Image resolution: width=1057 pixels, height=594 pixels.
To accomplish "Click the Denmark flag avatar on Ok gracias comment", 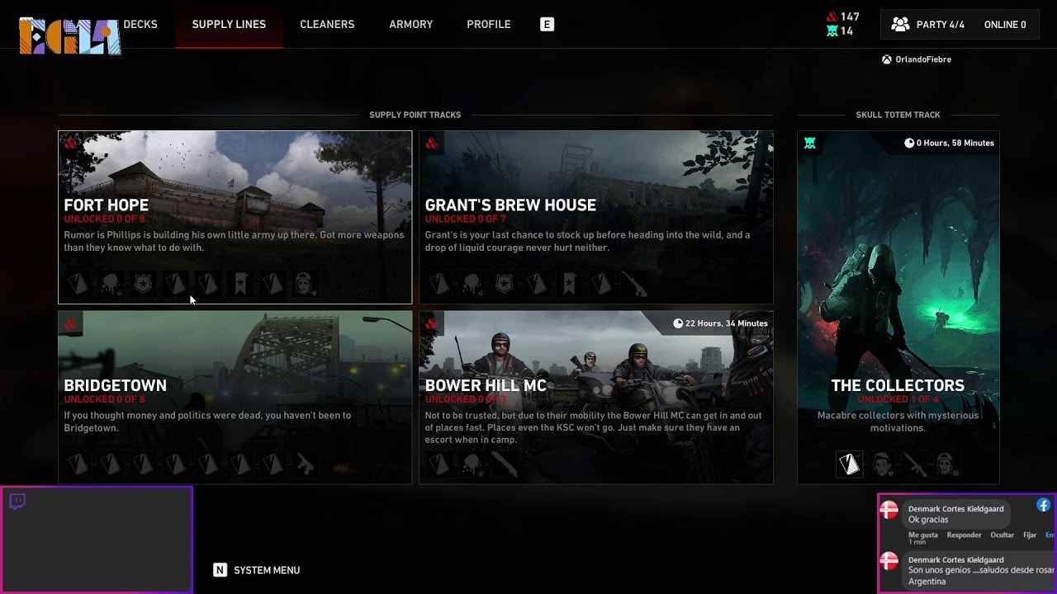I will 889,511.
